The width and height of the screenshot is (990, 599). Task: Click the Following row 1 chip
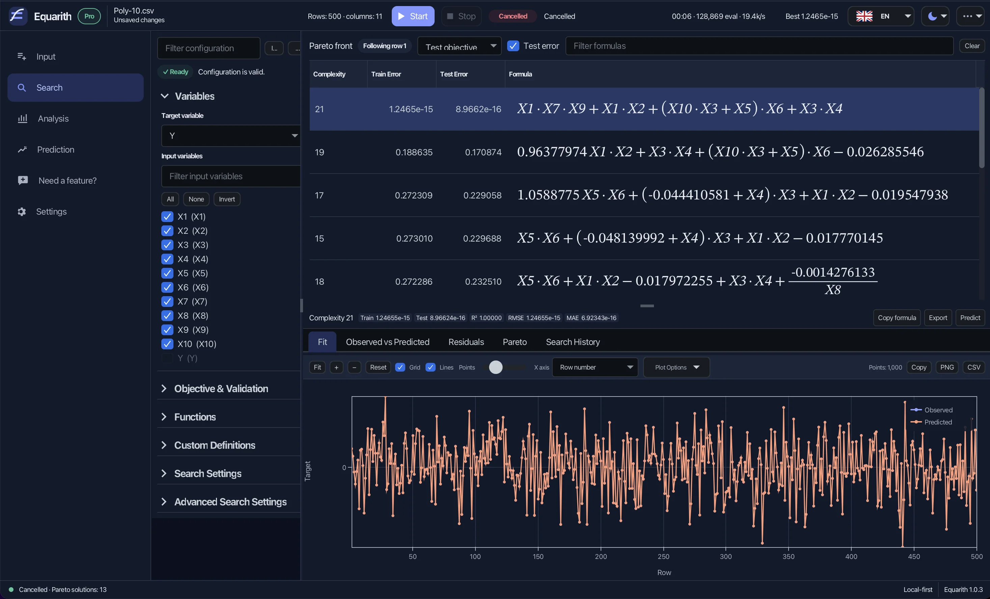click(385, 46)
